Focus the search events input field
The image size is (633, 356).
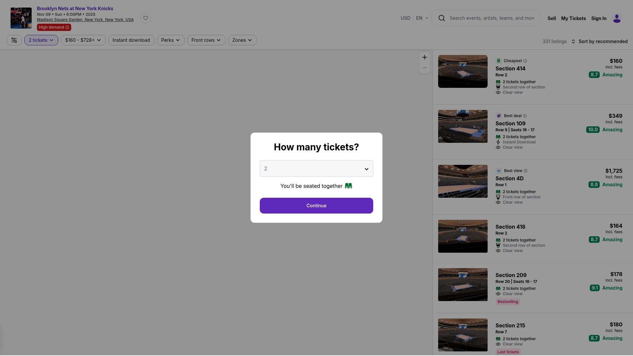(492, 18)
